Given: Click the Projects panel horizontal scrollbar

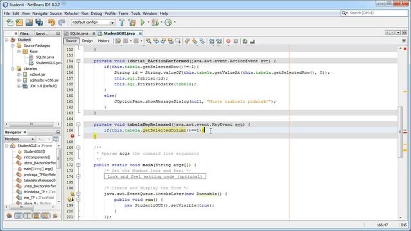Looking at the screenshot, I should coord(31,124).
